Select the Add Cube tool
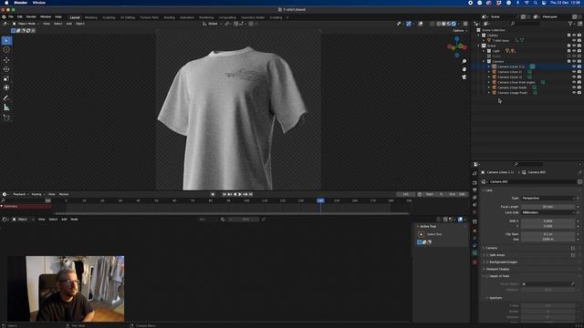Image resolution: width=584 pixels, height=328 pixels. tap(6, 118)
